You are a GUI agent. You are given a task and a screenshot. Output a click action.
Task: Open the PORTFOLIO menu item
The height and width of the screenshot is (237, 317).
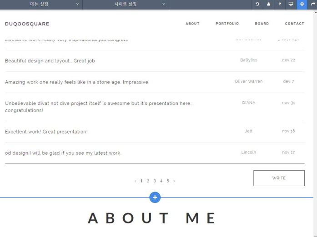(227, 24)
